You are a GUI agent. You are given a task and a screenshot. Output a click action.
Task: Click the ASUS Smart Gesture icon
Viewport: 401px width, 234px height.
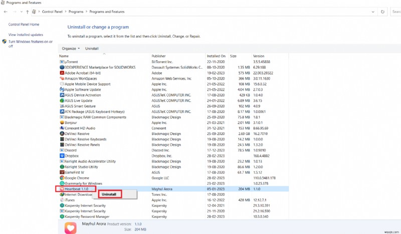pos(62,106)
